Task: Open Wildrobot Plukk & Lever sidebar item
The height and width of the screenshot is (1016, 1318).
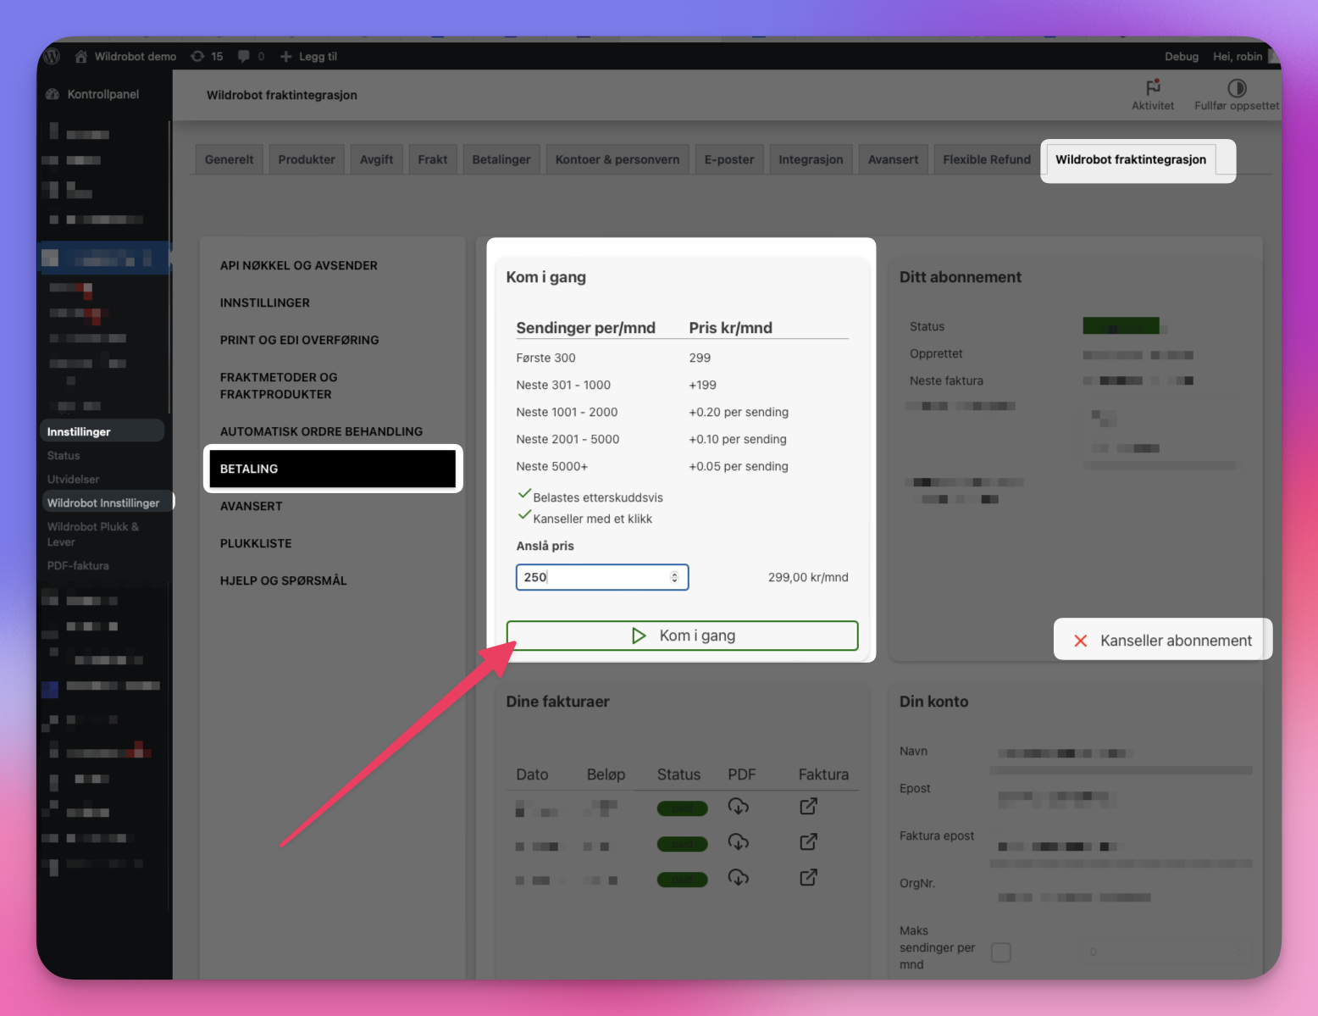Action: 93,534
